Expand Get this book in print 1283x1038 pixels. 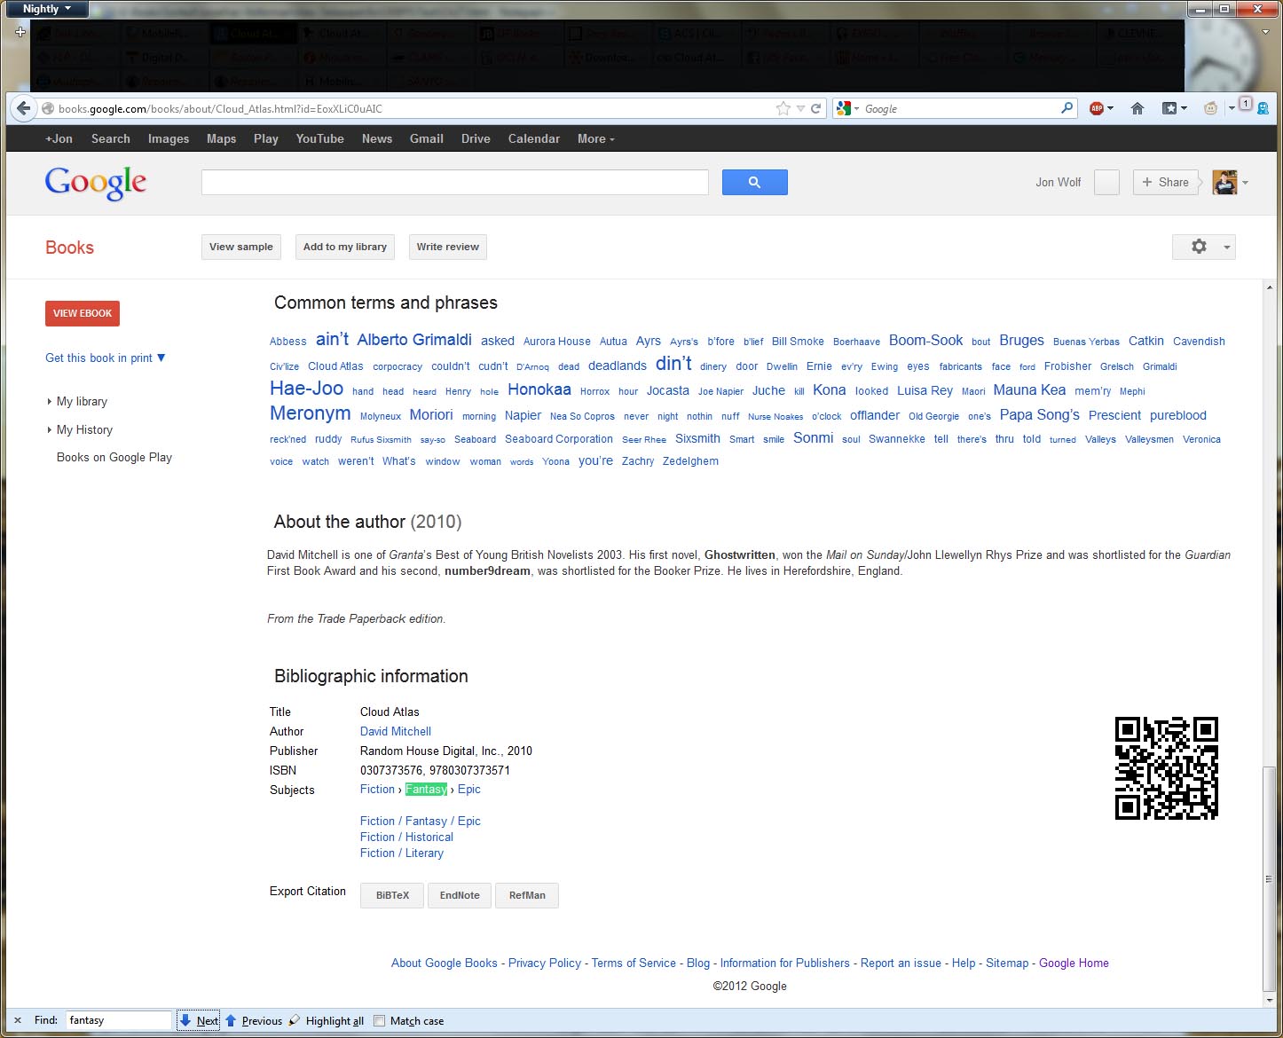(105, 358)
